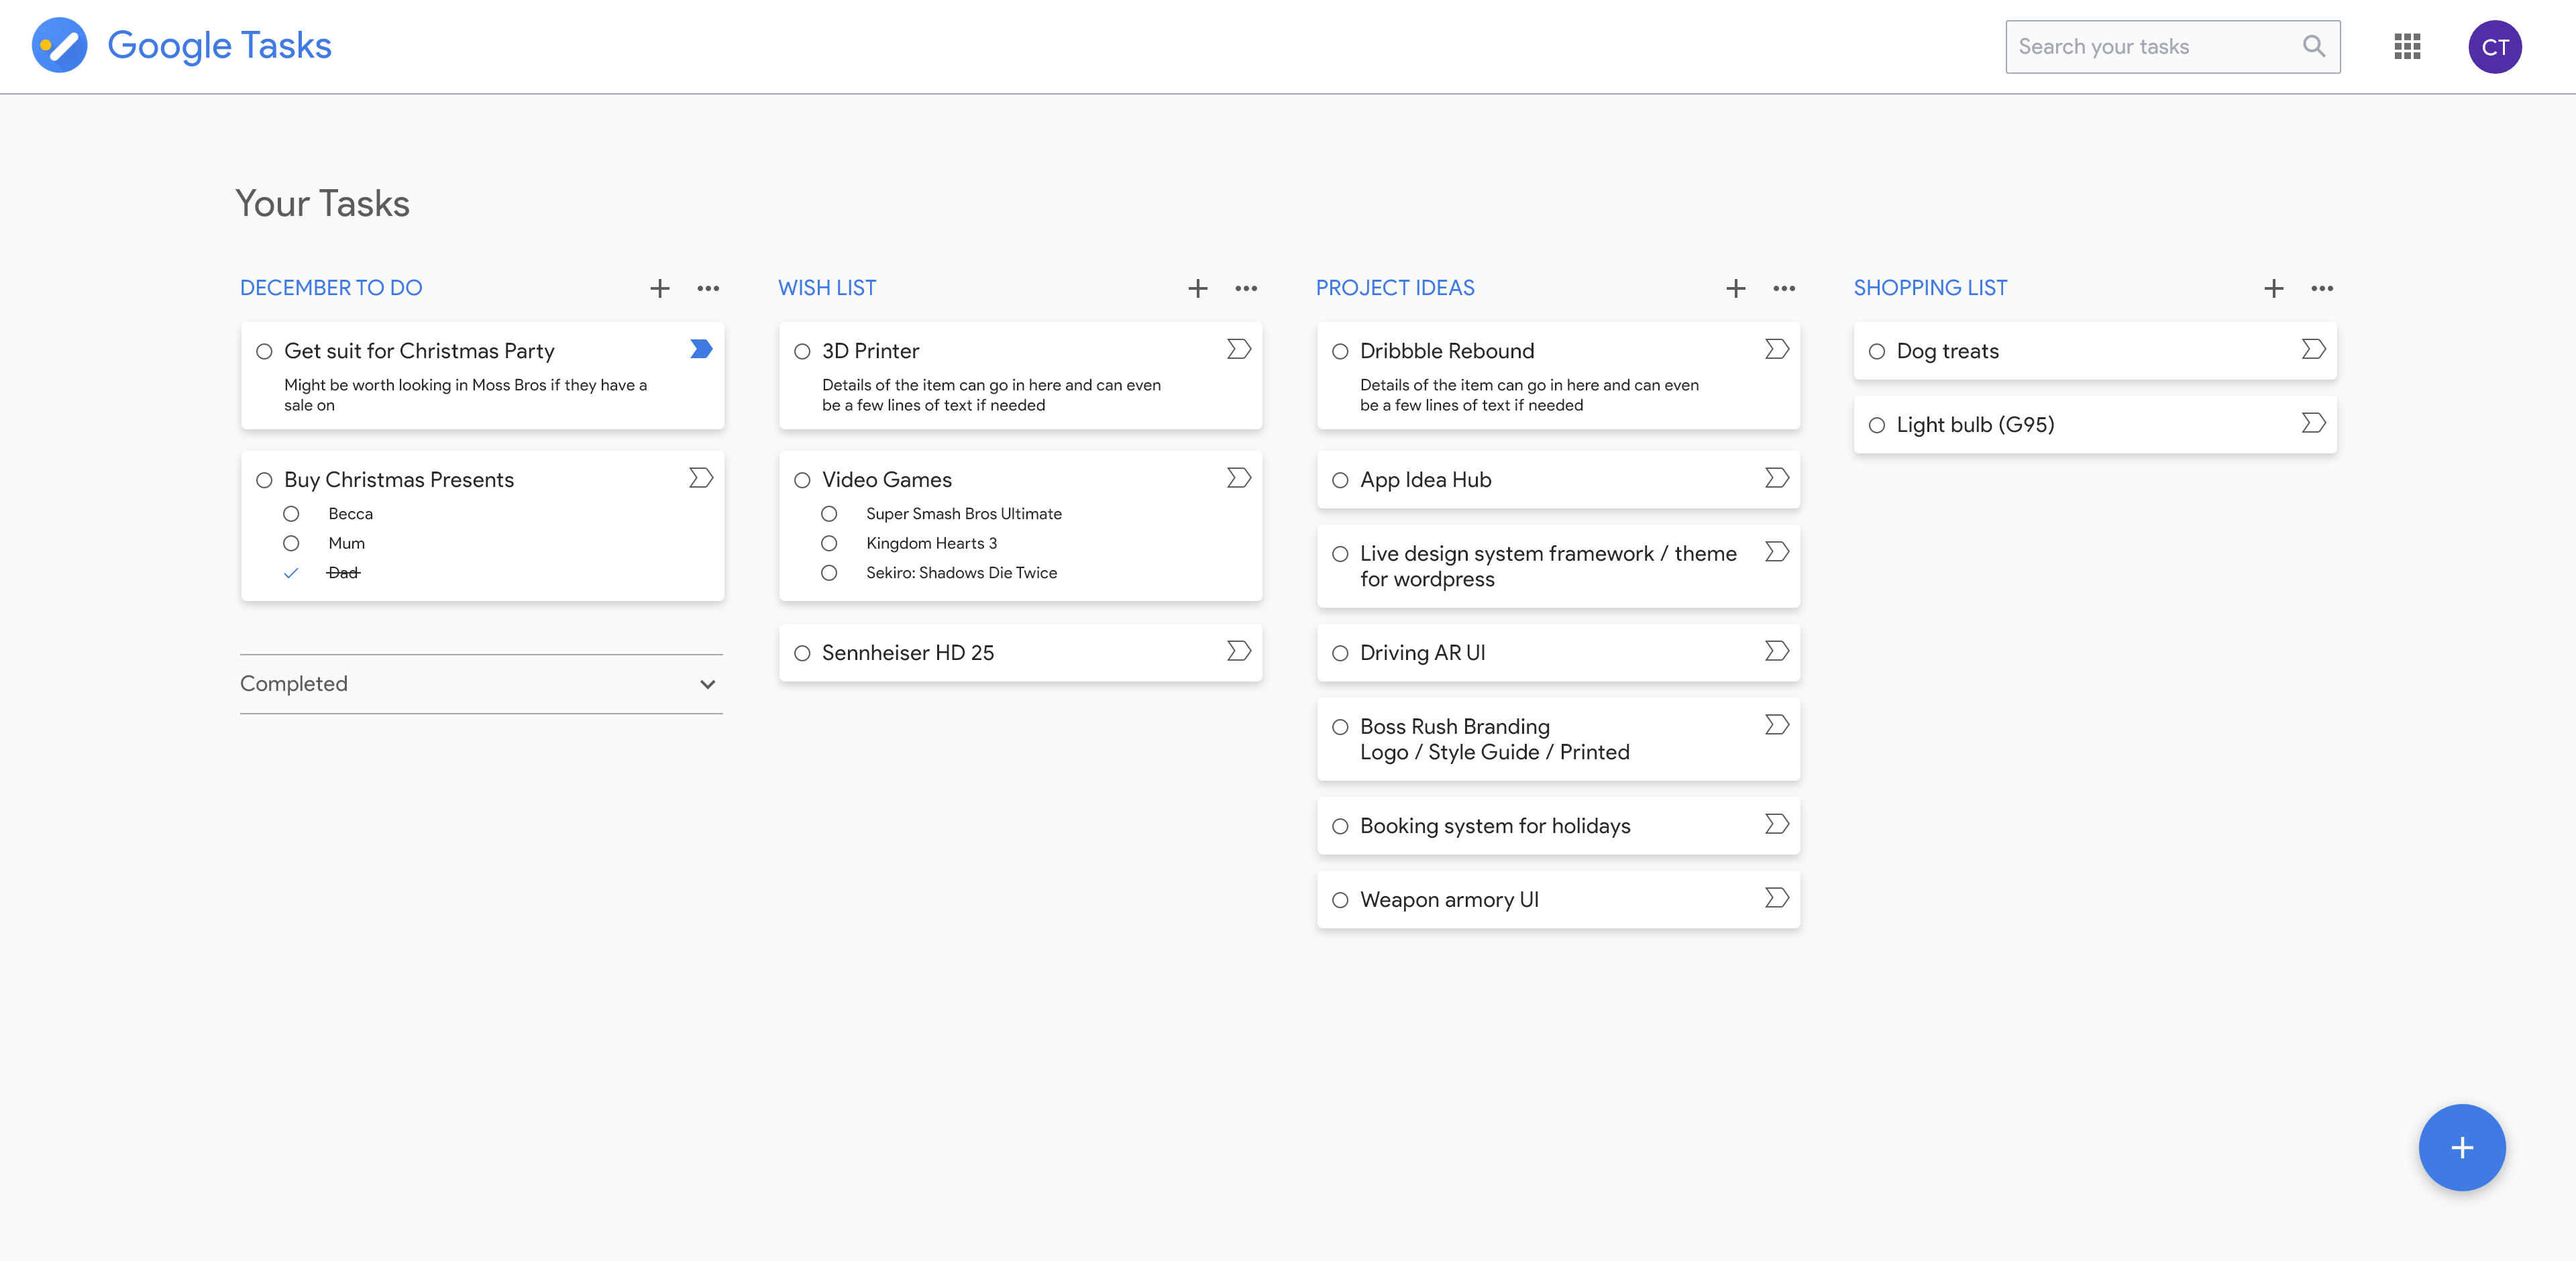The image size is (2576, 1261).
Task: Mark Becca subtask as complete
Action: pyautogui.click(x=291, y=514)
